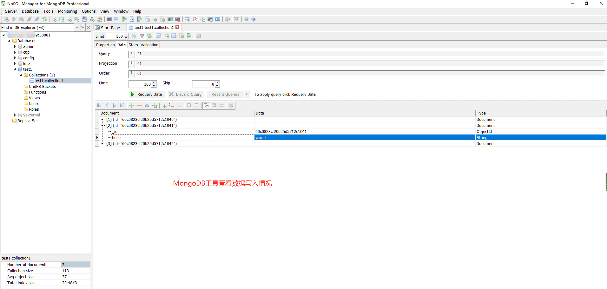Click the grid view icon in the record toolbar
Viewport: 607px width, 289px height.
coord(214,105)
